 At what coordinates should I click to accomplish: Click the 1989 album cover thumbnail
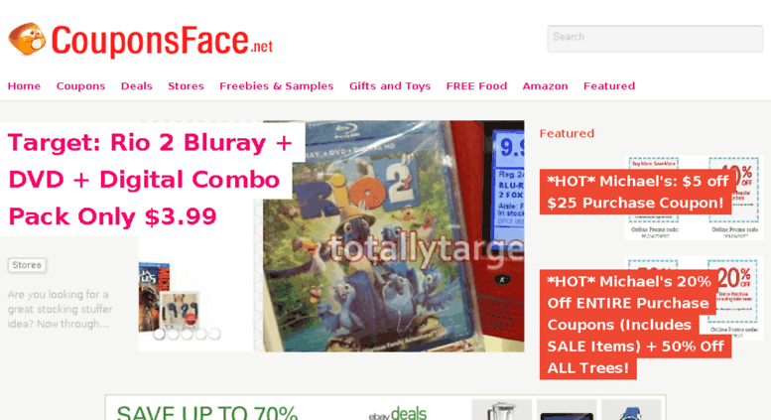pos(180,311)
